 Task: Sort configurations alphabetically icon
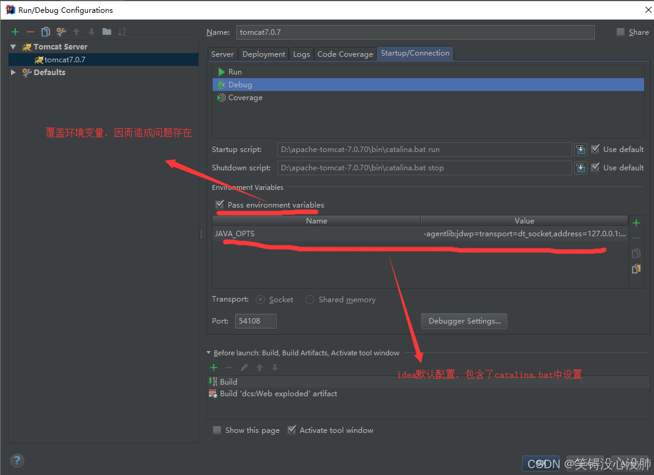122,32
